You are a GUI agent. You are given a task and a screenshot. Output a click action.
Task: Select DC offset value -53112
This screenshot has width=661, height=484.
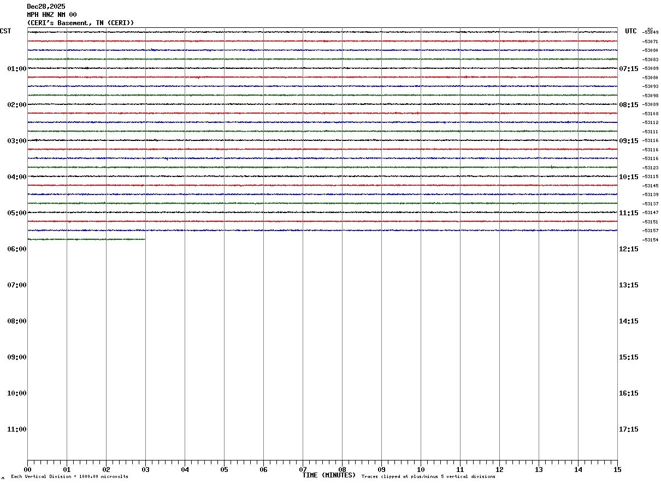(x=650, y=122)
